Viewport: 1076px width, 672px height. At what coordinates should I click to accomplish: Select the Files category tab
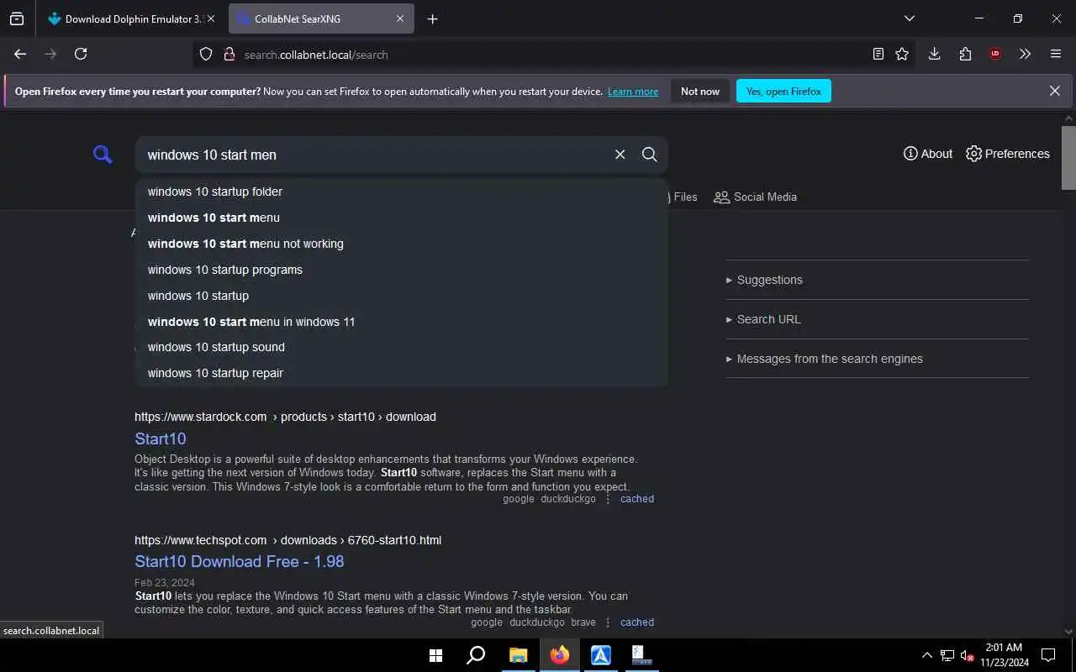[683, 197]
